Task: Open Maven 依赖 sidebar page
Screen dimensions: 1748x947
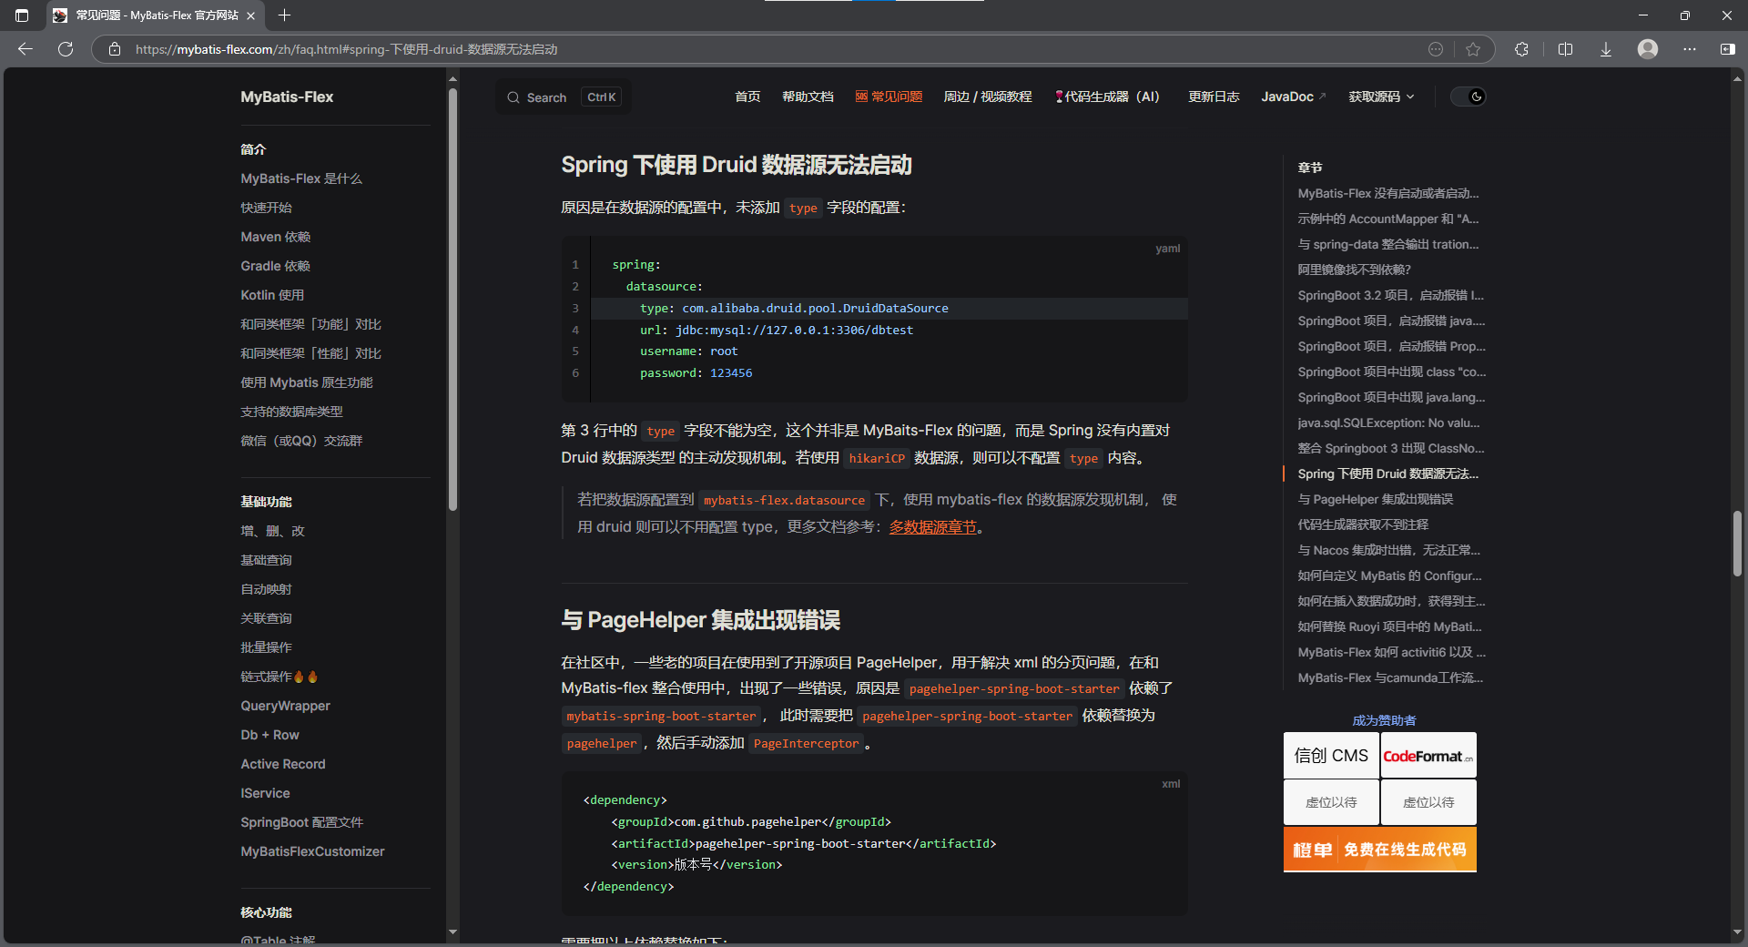Action: pos(276,237)
